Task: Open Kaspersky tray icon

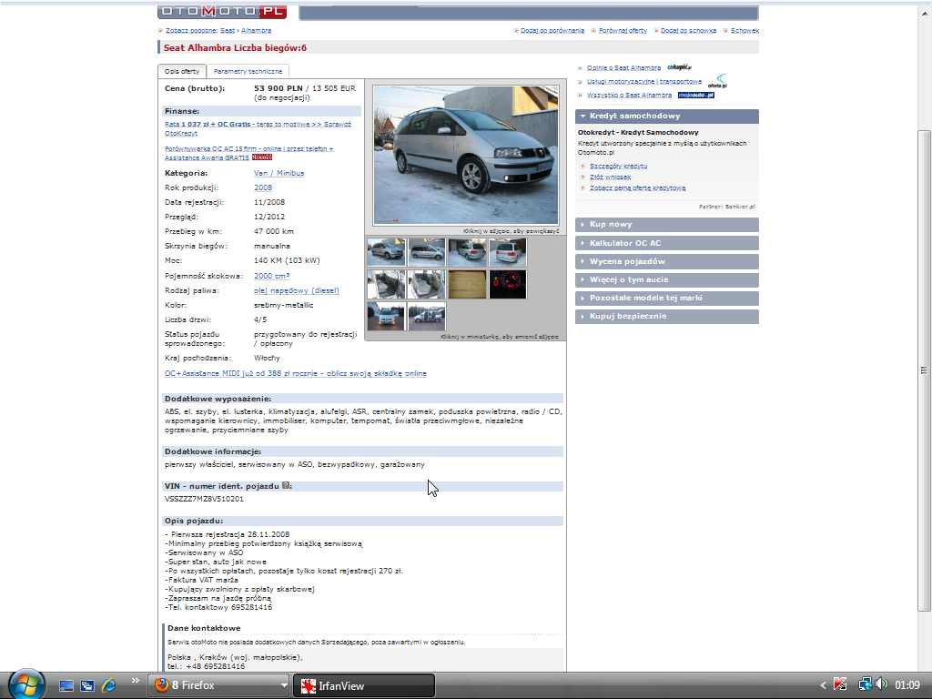Action: click(840, 685)
